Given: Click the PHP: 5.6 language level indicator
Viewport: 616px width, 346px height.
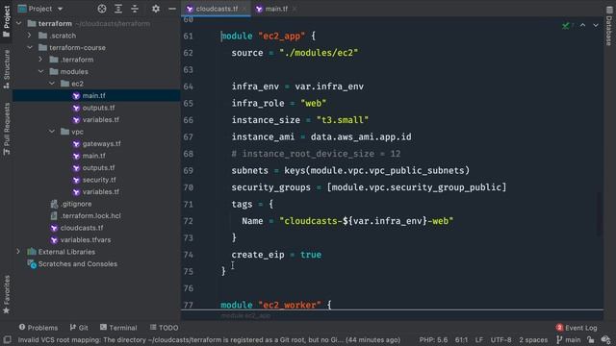Looking at the screenshot, I should point(433,339).
